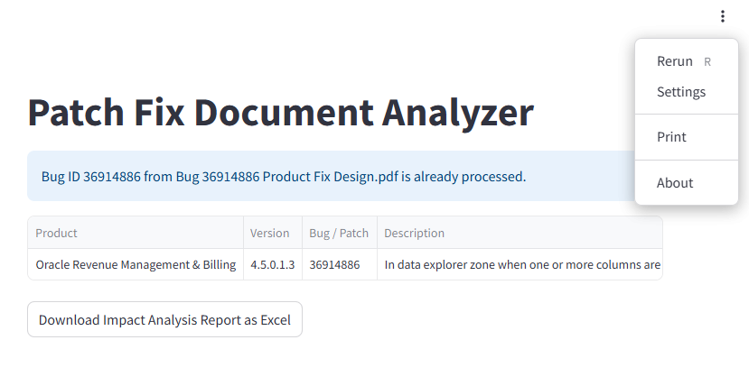Select the Oracle Revenue Management & Billing cell
Viewport: 749px width, 386px height.
136,265
